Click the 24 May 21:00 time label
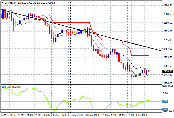This screenshot has height=118, width=174. (x=76, y=115)
